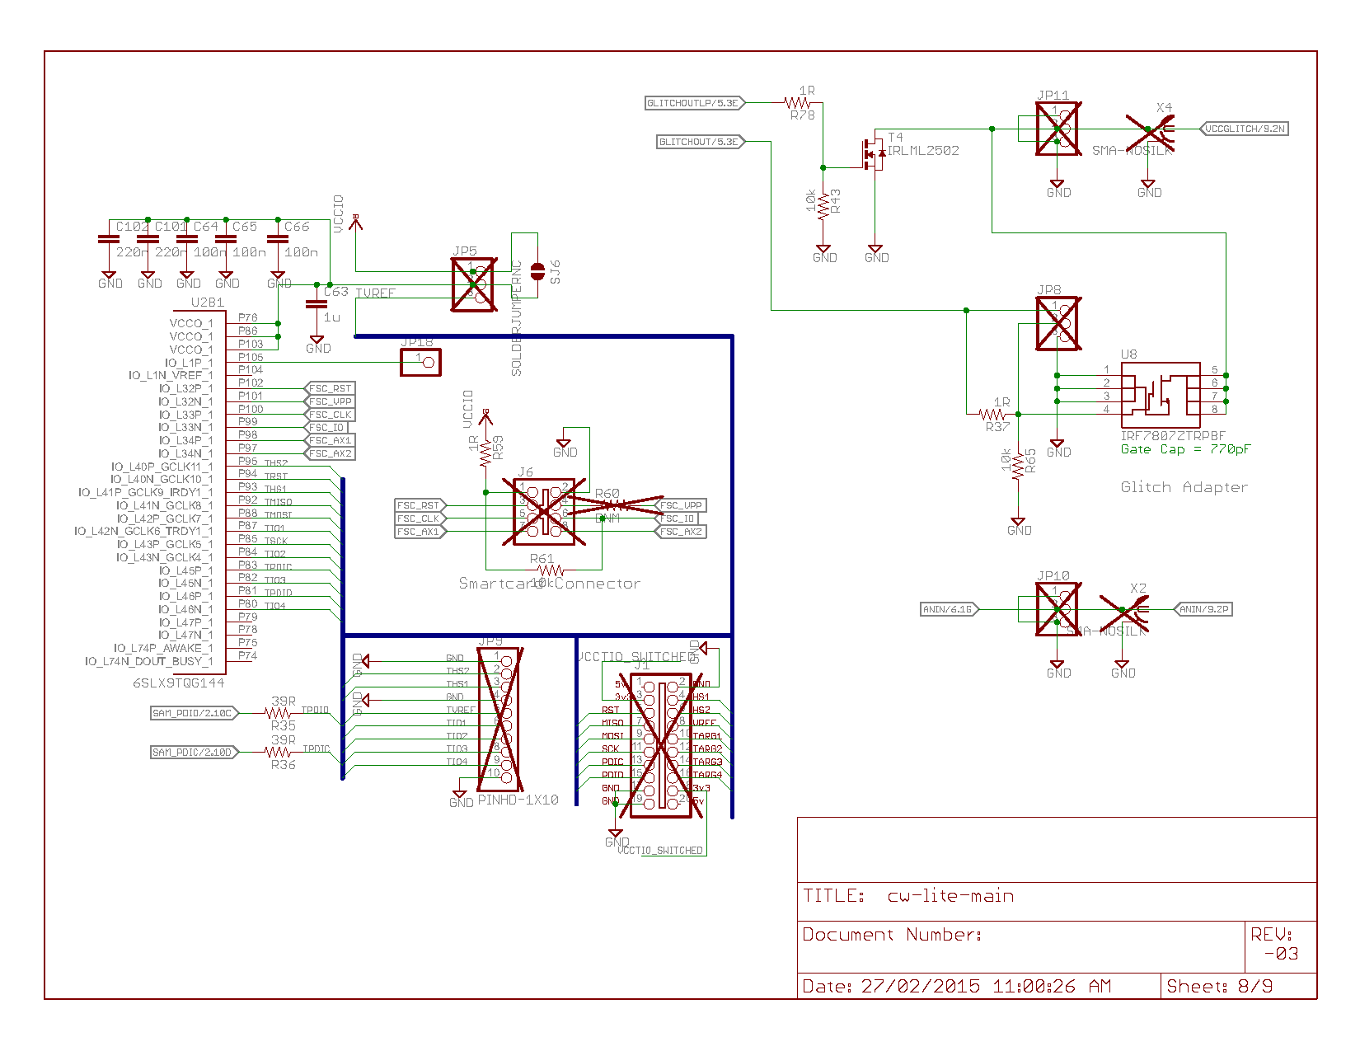The image size is (1360, 1051).
Task: Select the SAM_PDID/2.10C port label
Action: tap(195, 713)
